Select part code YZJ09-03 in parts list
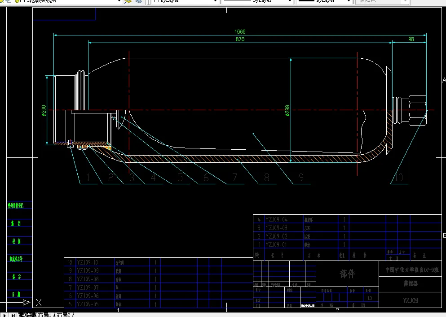This screenshot has width=446, height=317. (276, 228)
